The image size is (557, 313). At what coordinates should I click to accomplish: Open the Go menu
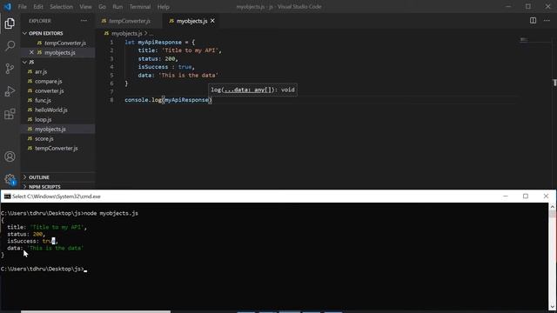click(x=102, y=6)
